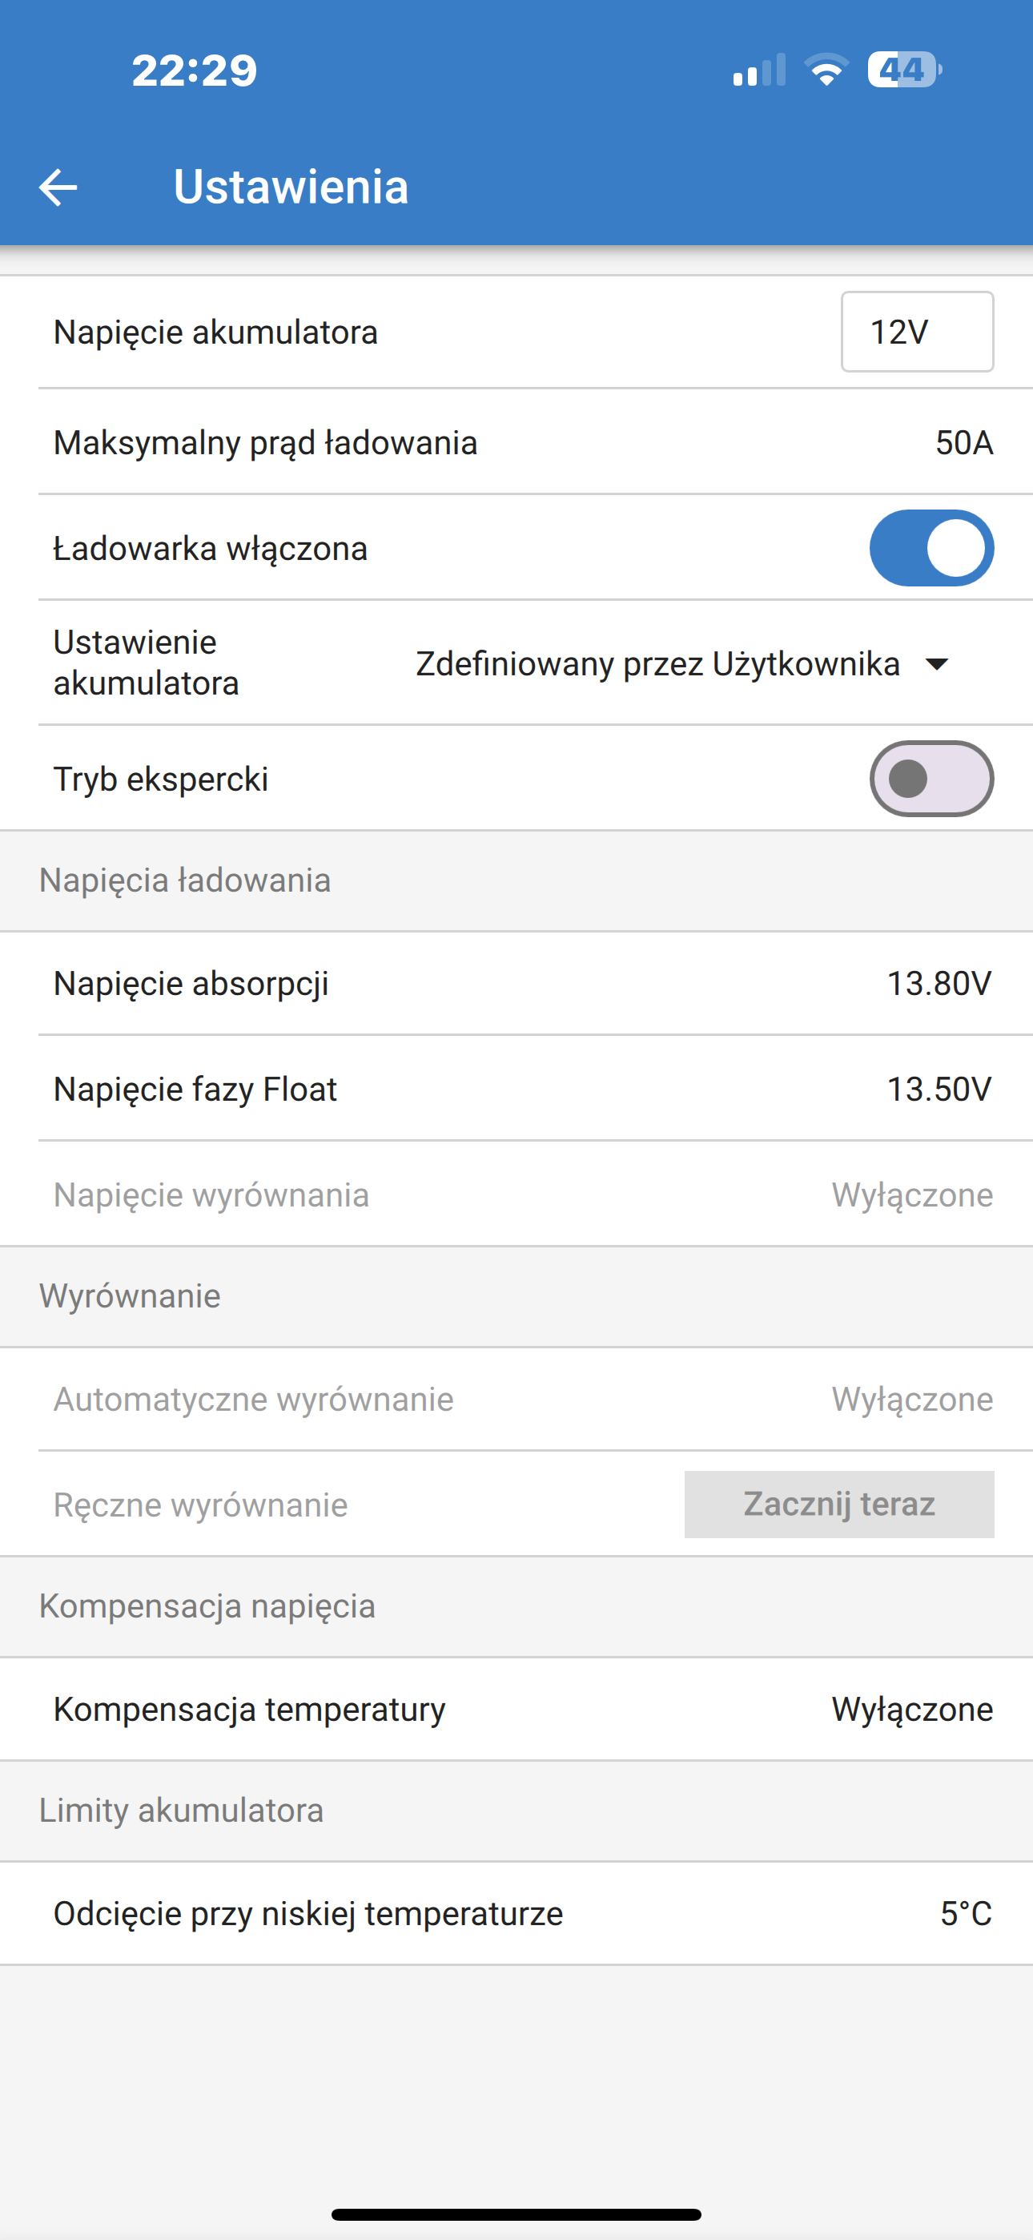Click the Zacznij teraz button
This screenshot has height=2240, width=1033.
point(839,1504)
